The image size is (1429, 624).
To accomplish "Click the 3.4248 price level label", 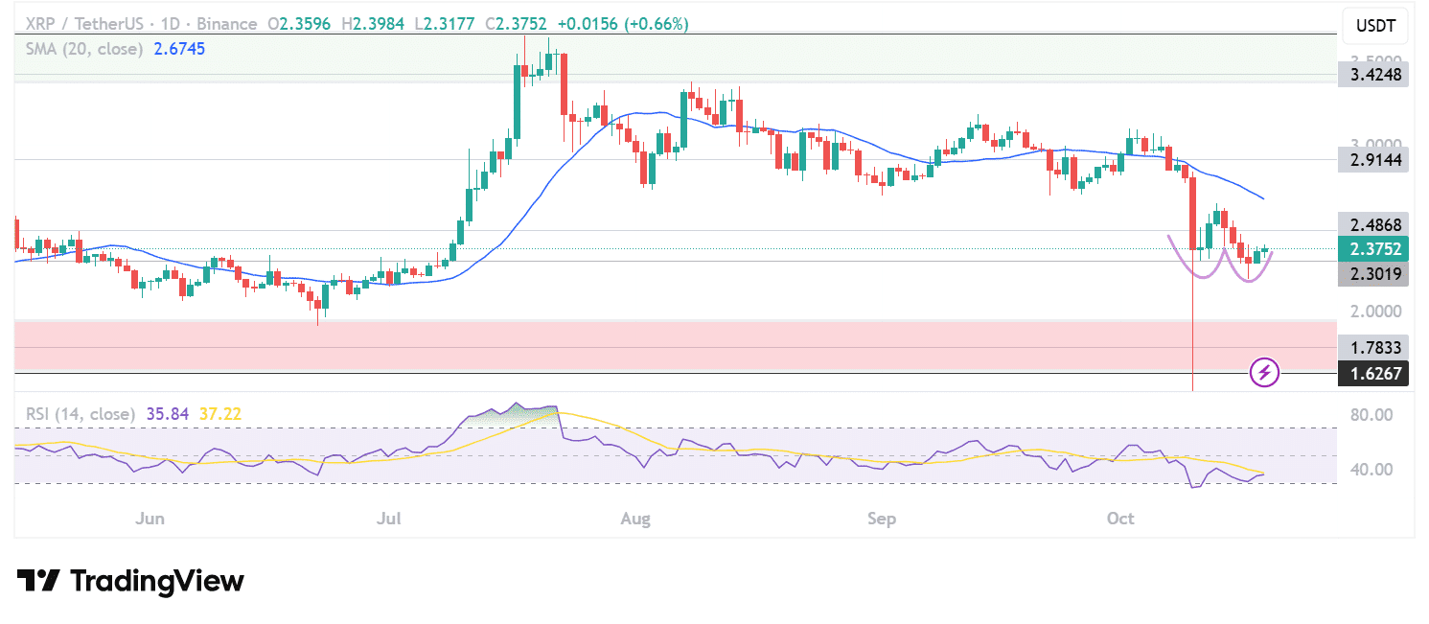I will 1375,75.
